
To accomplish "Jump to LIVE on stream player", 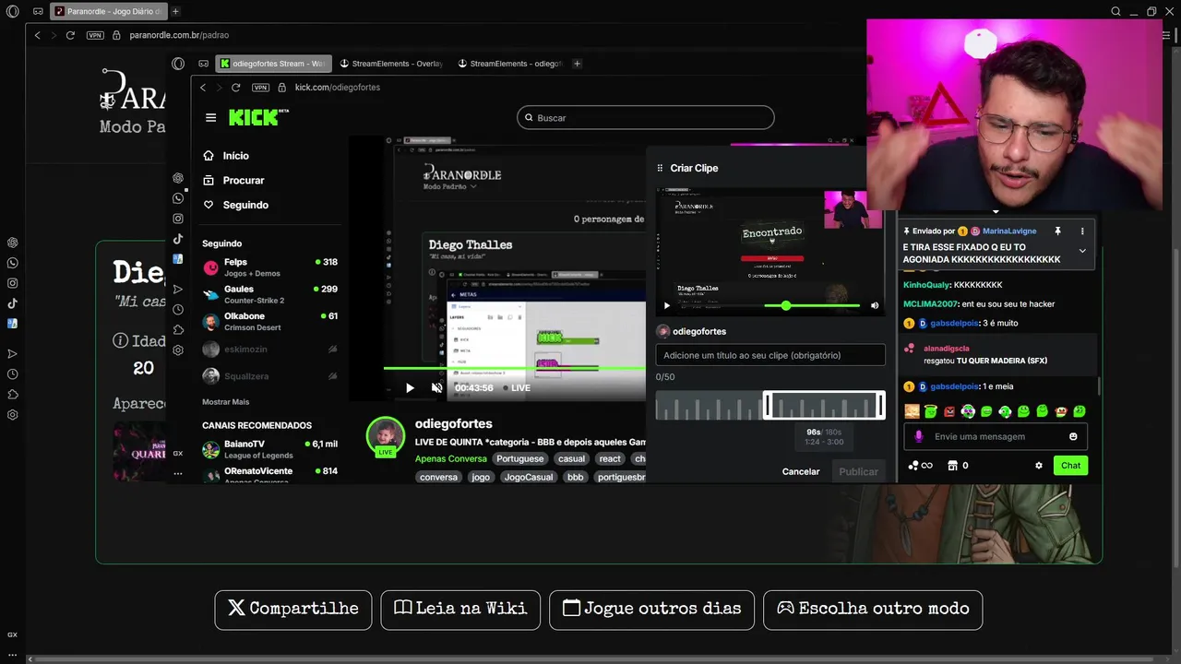I will (x=518, y=388).
